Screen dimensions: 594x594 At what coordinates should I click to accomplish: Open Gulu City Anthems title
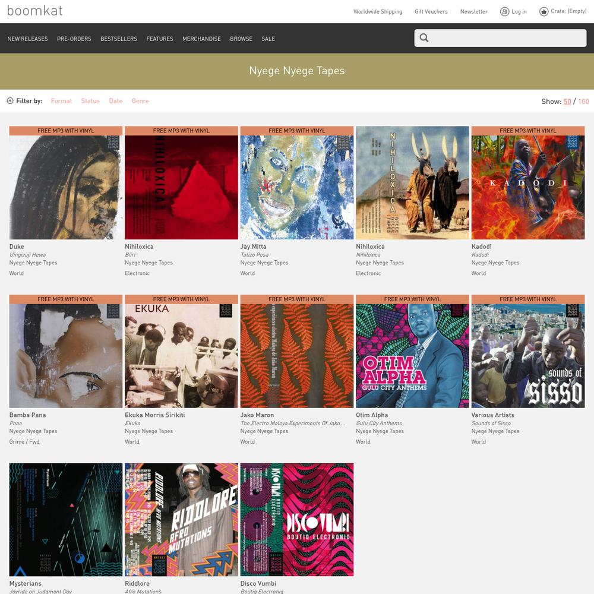point(379,424)
